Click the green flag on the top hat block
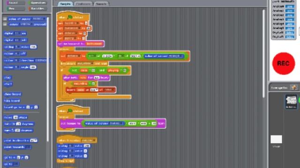Screen dimensions: 300x168 pyautogui.click(x=70, y=17)
